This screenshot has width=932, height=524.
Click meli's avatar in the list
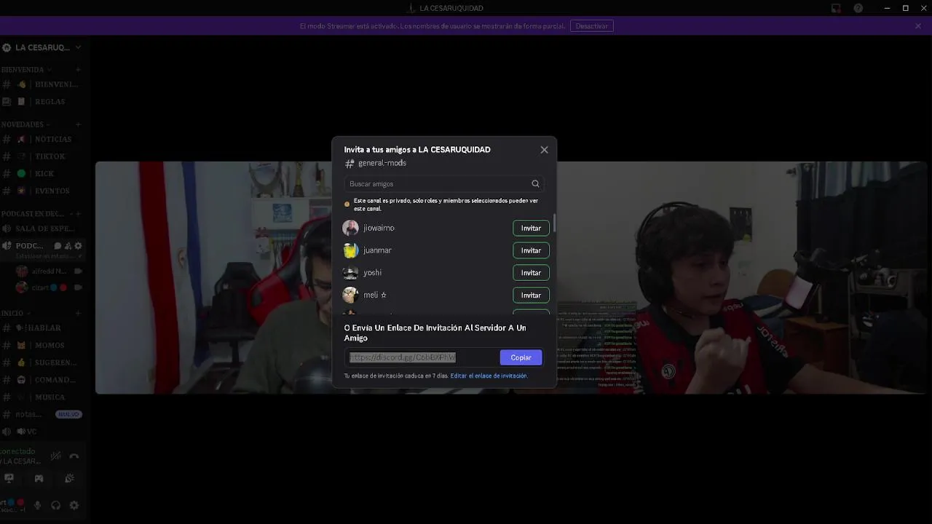click(x=350, y=295)
